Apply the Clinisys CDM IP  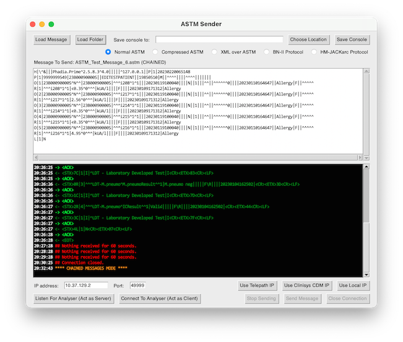point(307,286)
